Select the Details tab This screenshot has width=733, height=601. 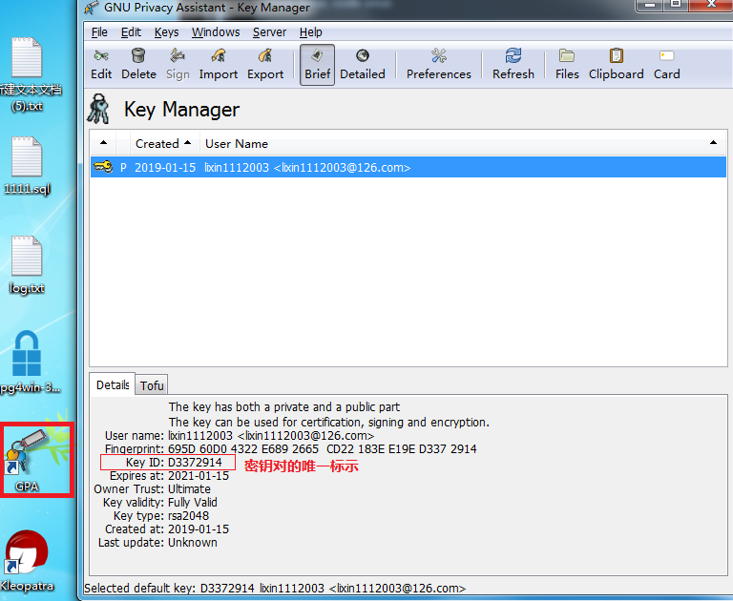coord(113,385)
